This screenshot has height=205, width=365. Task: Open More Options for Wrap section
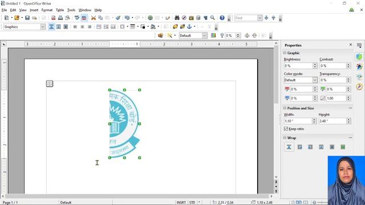pyautogui.click(x=350, y=138)
